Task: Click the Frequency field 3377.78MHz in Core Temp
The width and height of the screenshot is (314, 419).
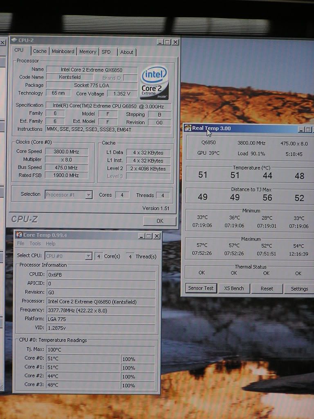Action: click(x=101, y=311)
